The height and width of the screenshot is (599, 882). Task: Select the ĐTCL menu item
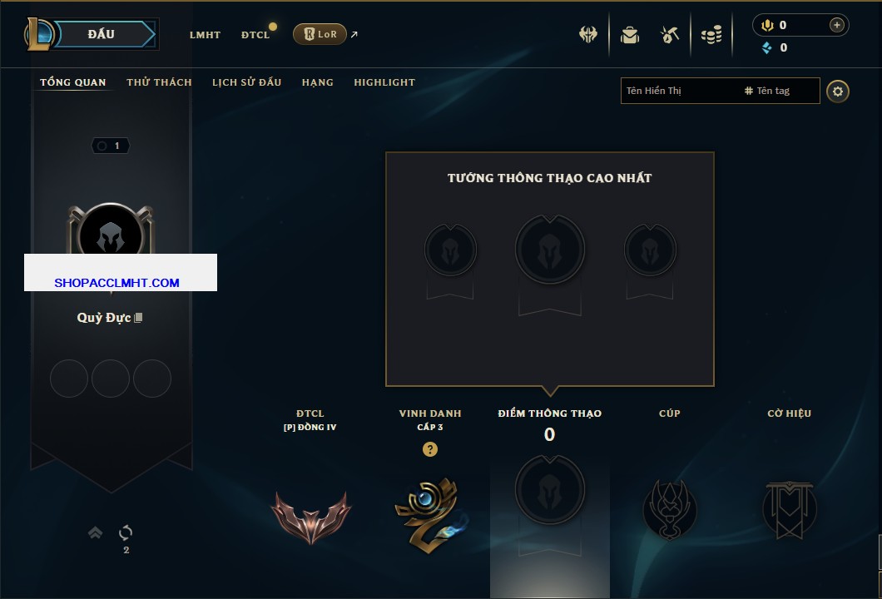(255, 35)
